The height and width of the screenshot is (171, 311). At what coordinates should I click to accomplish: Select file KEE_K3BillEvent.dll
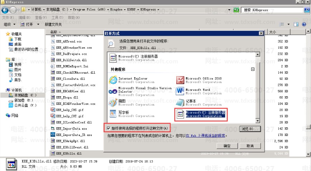coord(70,147)
